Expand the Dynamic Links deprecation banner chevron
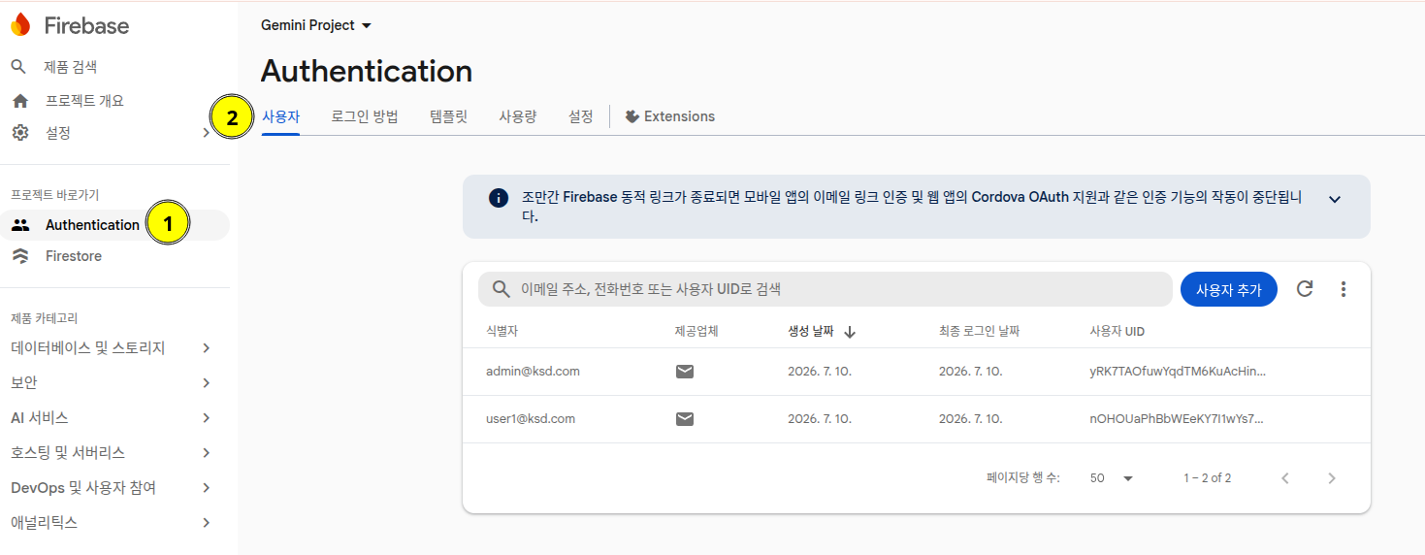 1335,199
